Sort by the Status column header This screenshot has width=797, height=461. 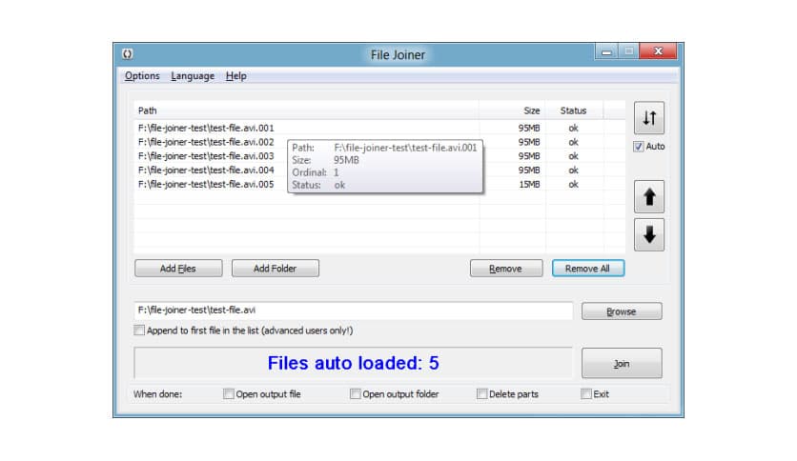coord(574,110)
